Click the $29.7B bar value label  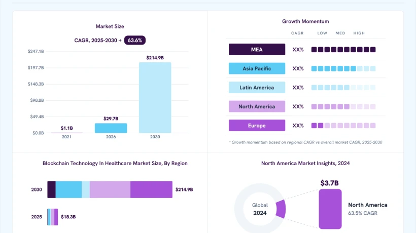[111, 119]
